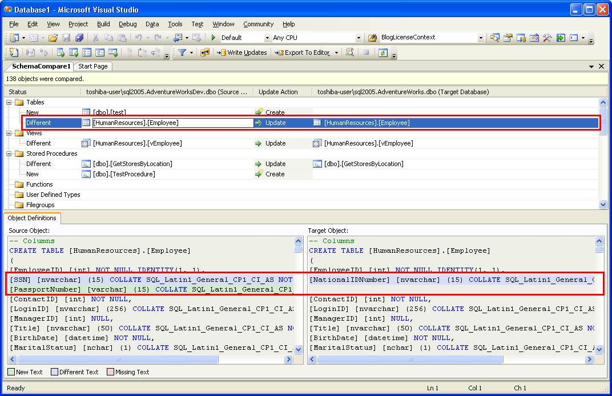
Task: Click the Open File folder icon
Action: (53, 38)
